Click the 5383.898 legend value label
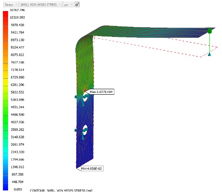 pos(17,100)
